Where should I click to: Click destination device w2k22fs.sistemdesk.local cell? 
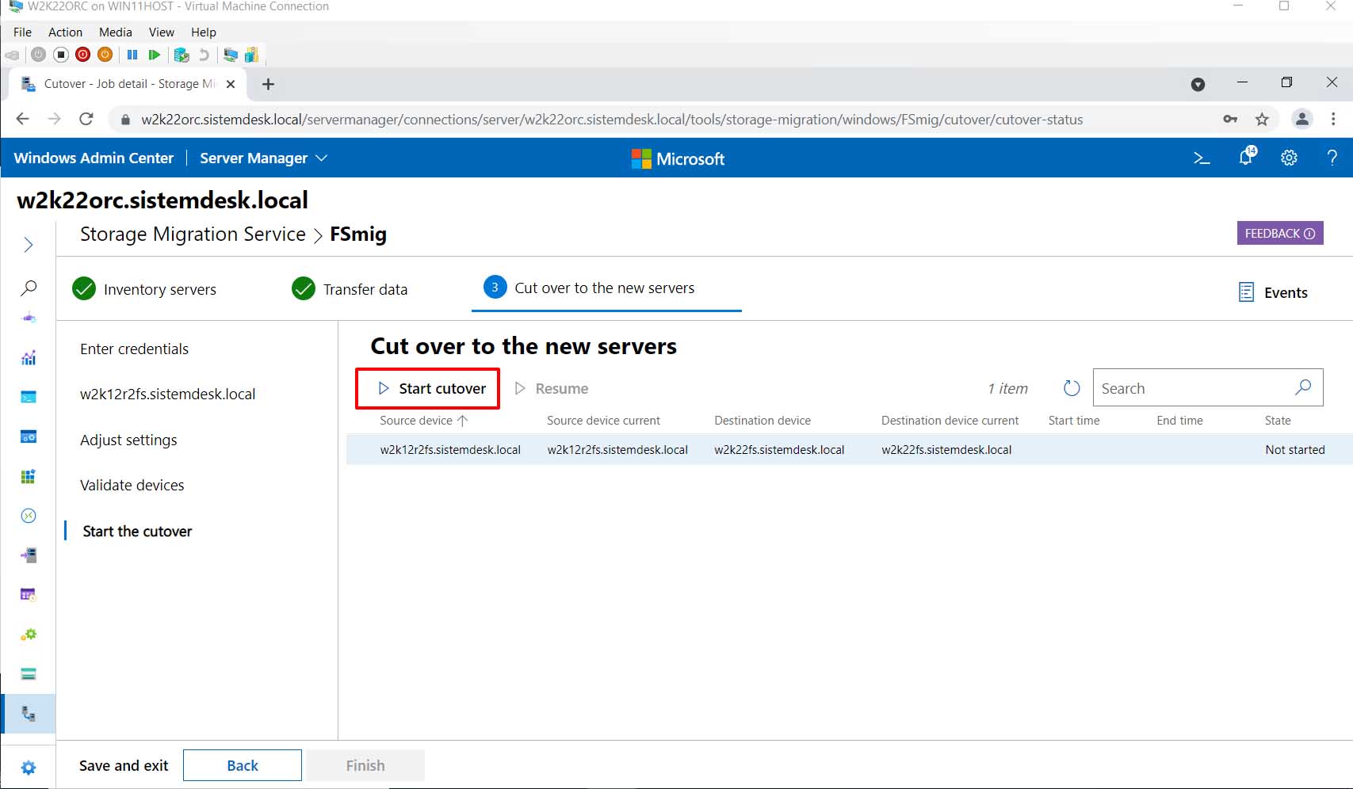click(x=779, y=450)
